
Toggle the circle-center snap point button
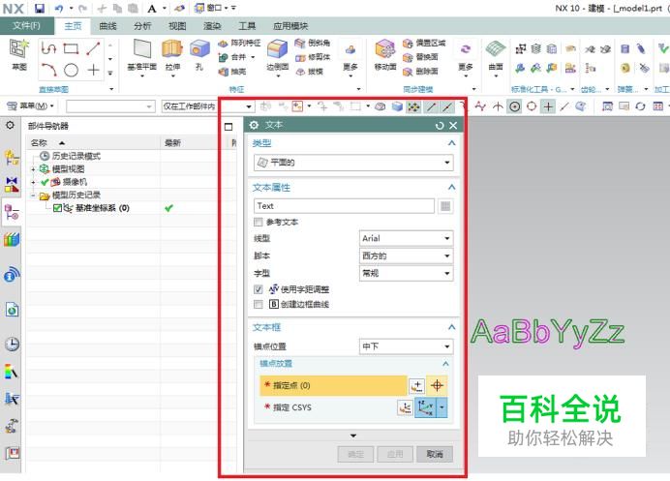click(x=515, y=106)
